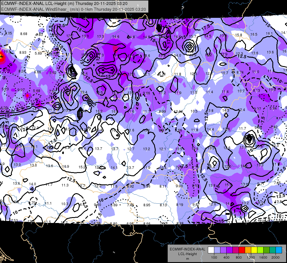This screenshot has width=287, height=263.
Task: Click the wind shear value 15.7
Action: (193, 37)
